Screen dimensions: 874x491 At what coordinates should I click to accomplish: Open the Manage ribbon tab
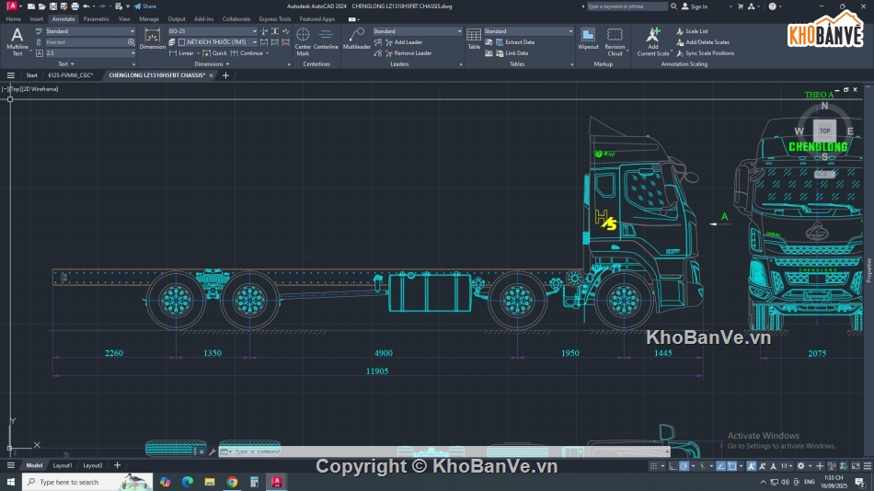click(x=149, y=19)
